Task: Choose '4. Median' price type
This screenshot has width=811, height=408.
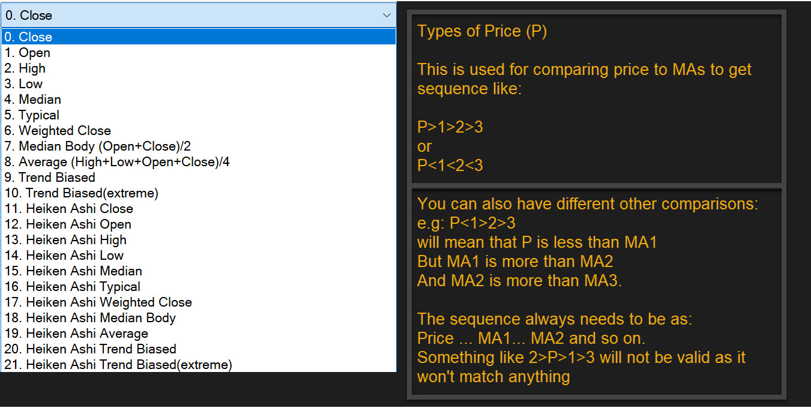Action: (33, 100)
